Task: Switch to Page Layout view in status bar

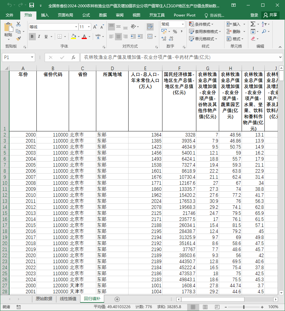Action: (205, 307)
